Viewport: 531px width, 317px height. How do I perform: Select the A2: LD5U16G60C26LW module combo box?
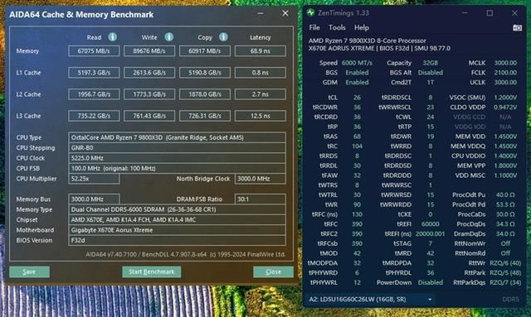click(x=371, y=300)
